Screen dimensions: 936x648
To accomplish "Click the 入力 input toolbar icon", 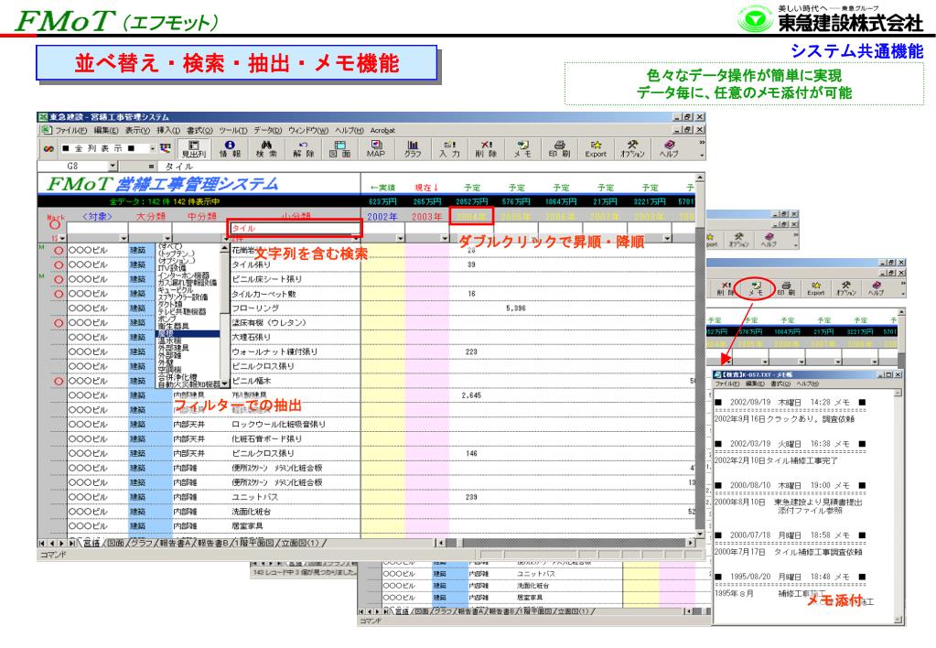I will [449, 148].
